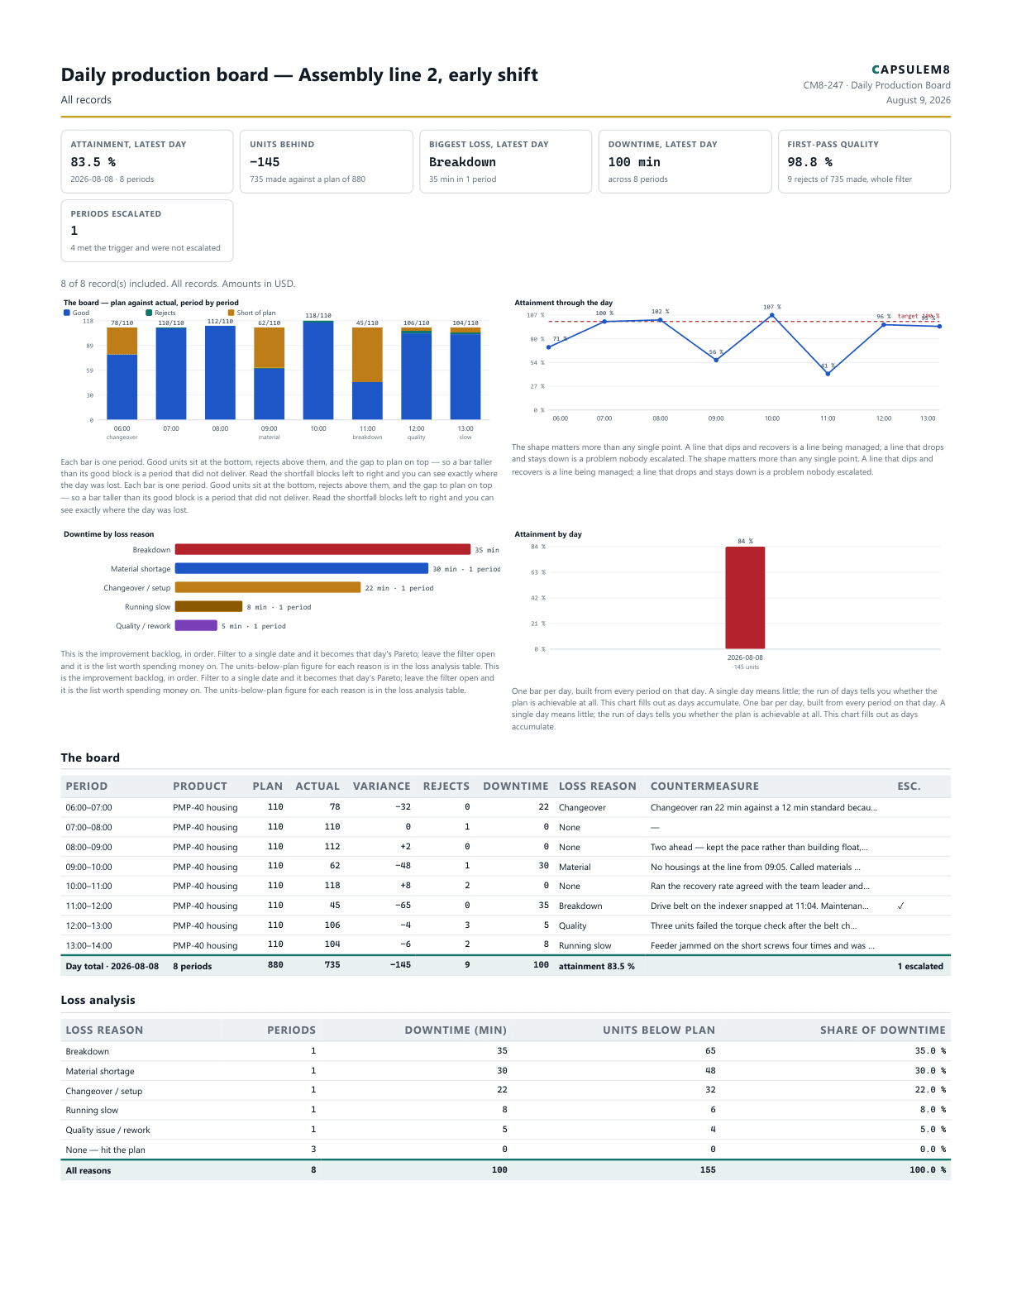Click the blue Material shortage downtime bar
Viewport: 1012px width, 1310px height.
coord(302,569)
